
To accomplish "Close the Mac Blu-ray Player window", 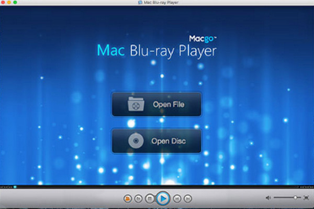I will click(3, 3).
